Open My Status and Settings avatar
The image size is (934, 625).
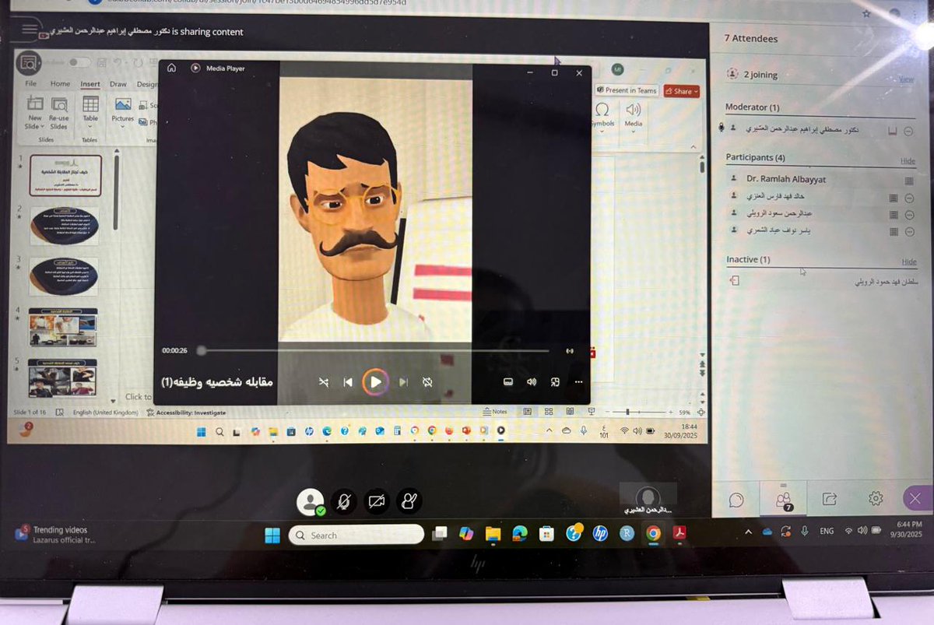point(311,502)
